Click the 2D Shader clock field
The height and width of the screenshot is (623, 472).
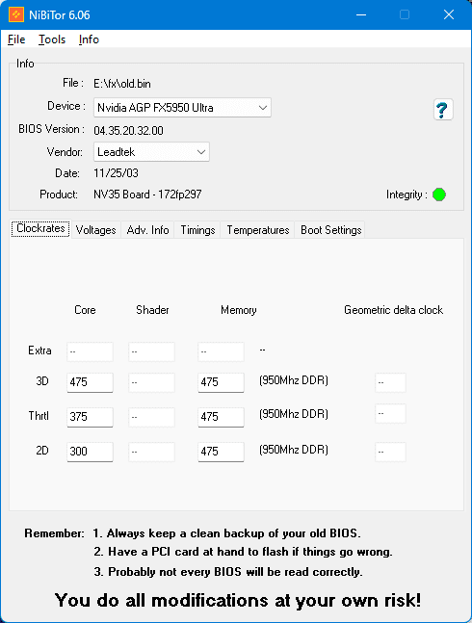click(151, 452)
